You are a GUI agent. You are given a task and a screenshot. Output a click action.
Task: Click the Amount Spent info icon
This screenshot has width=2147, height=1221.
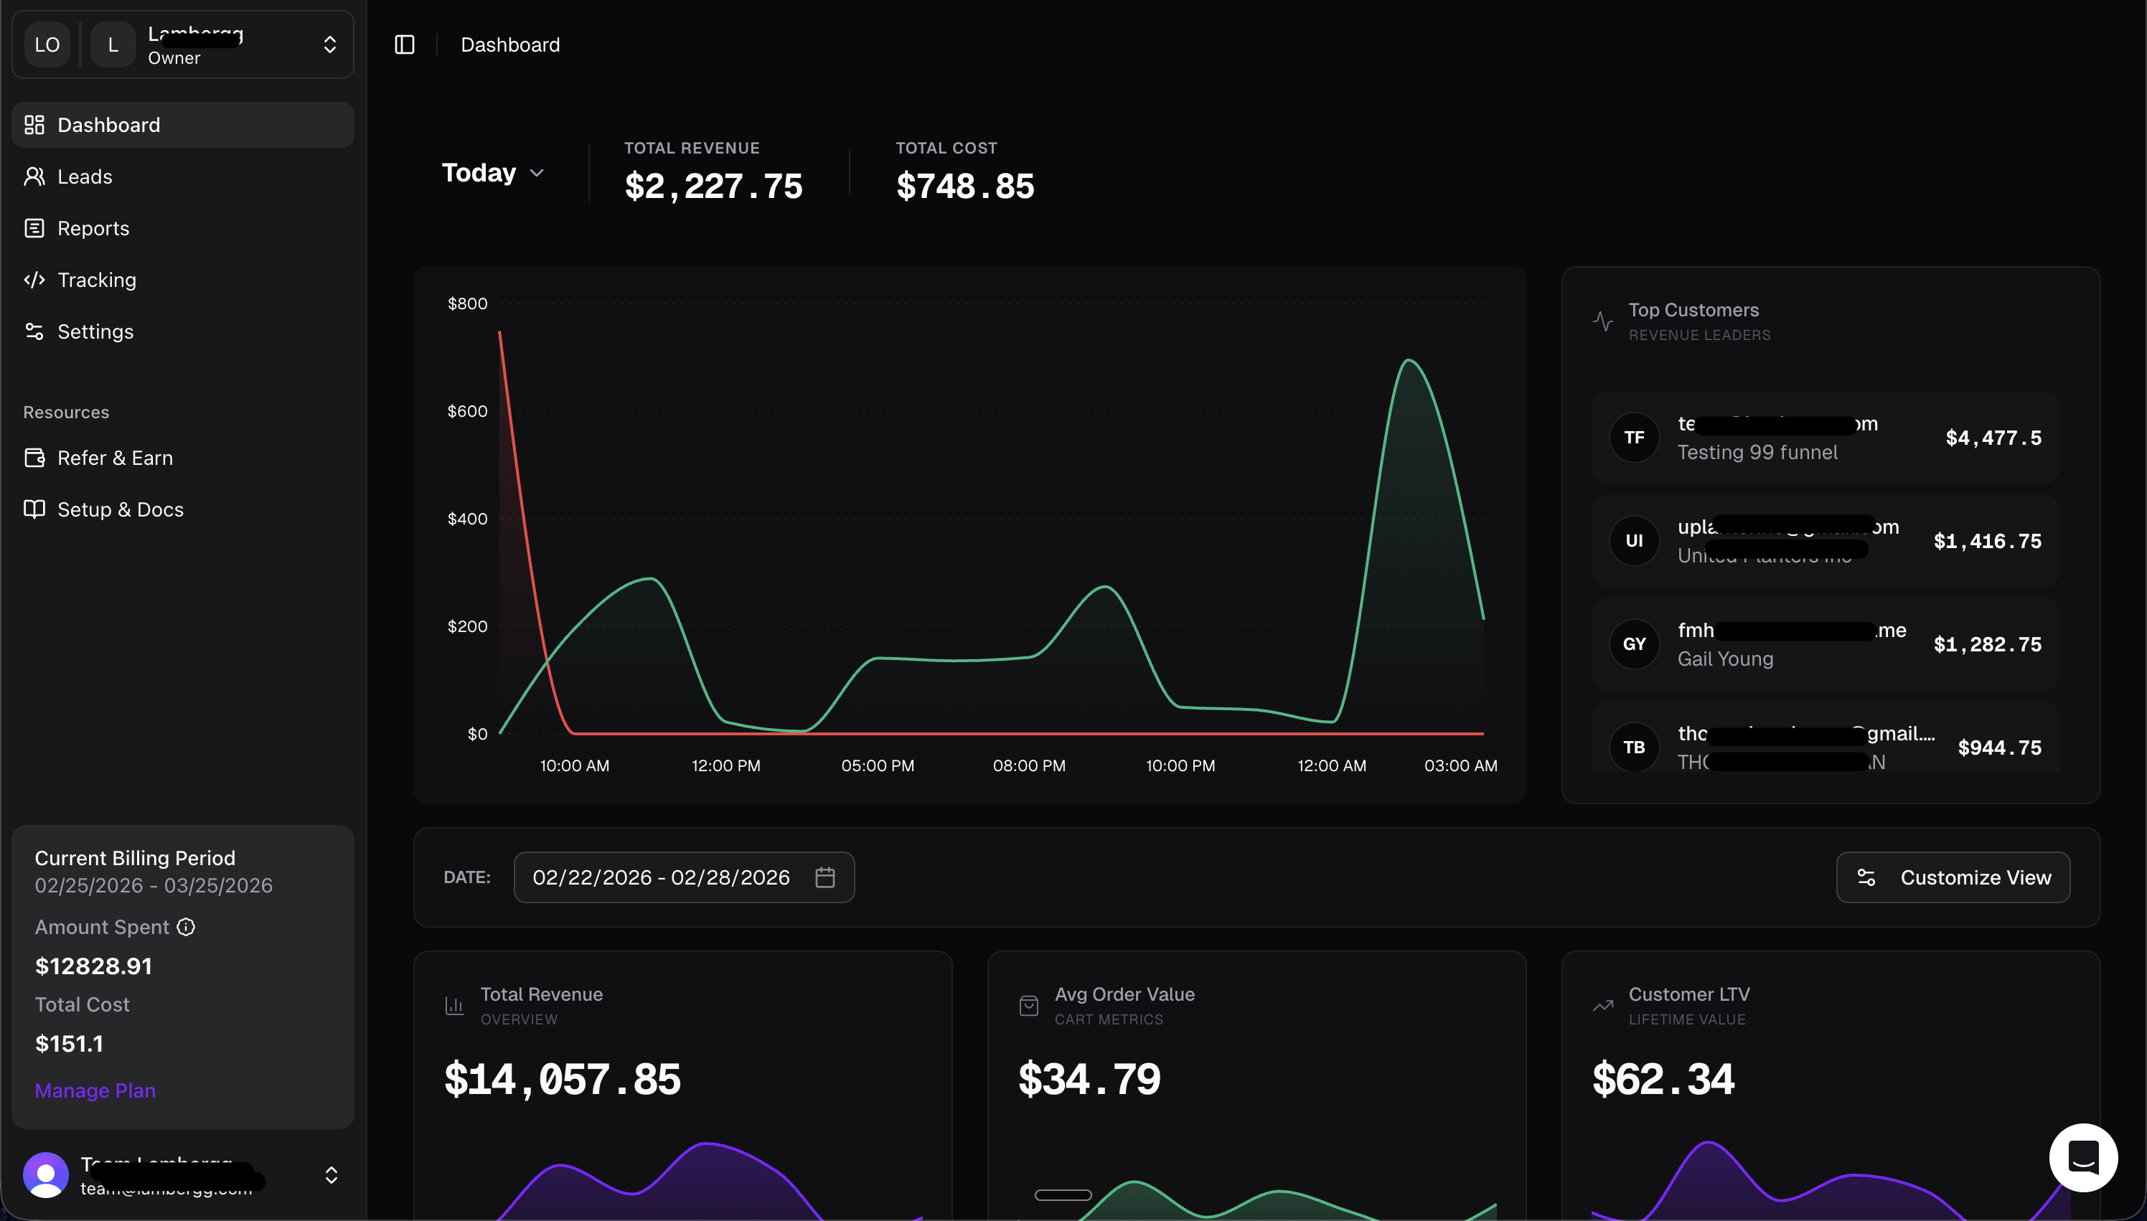point(186,927)
